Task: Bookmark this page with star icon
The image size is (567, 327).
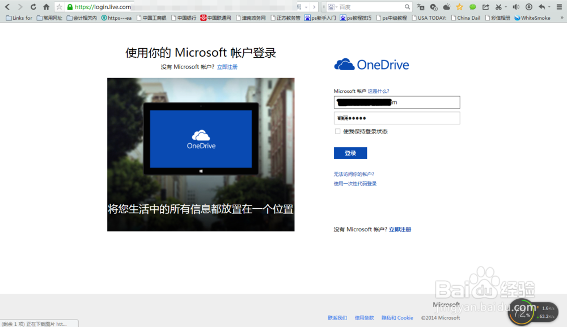Action: click(60, 7)
